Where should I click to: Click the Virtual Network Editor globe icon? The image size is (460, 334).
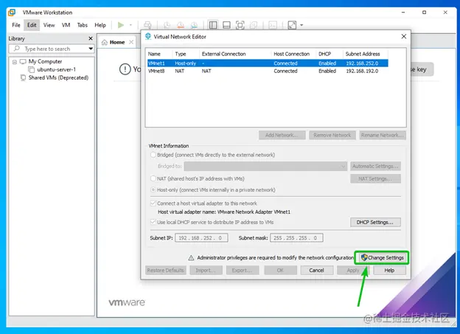[x=148, y=36]
